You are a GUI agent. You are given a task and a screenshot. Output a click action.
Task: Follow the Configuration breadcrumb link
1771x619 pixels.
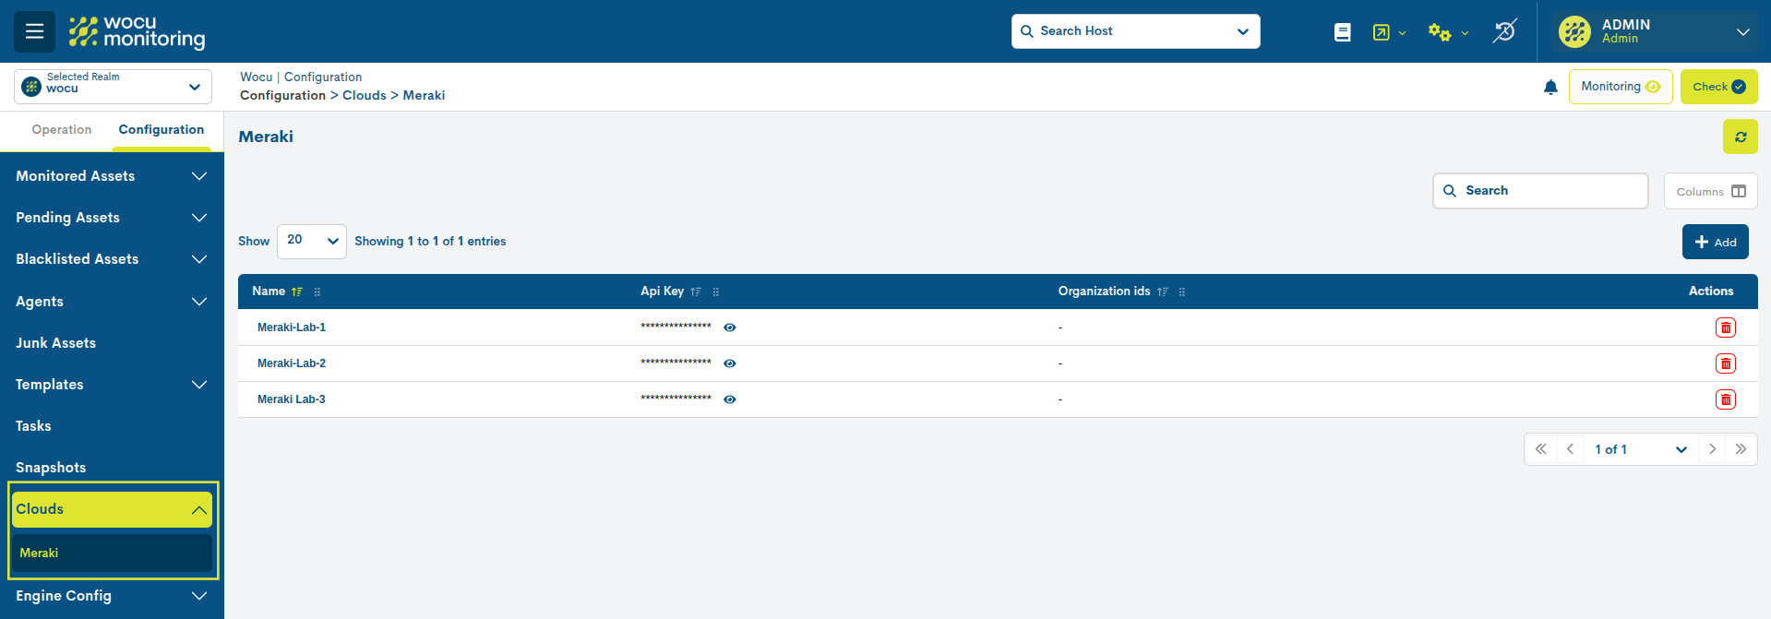pyautogui.click(x=282, y=96)
